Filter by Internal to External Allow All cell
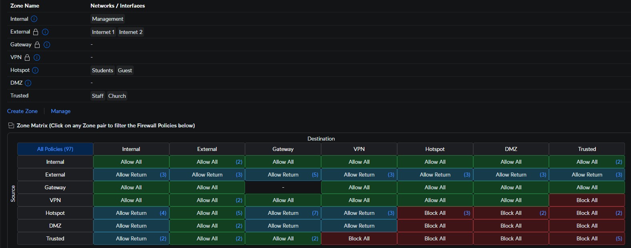The image size is (631, 248). (207, 162)
